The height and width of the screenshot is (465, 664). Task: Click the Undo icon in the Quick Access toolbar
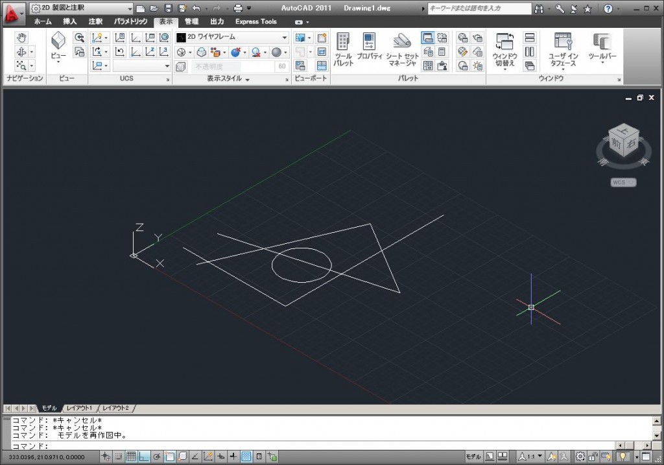(196, 8)
